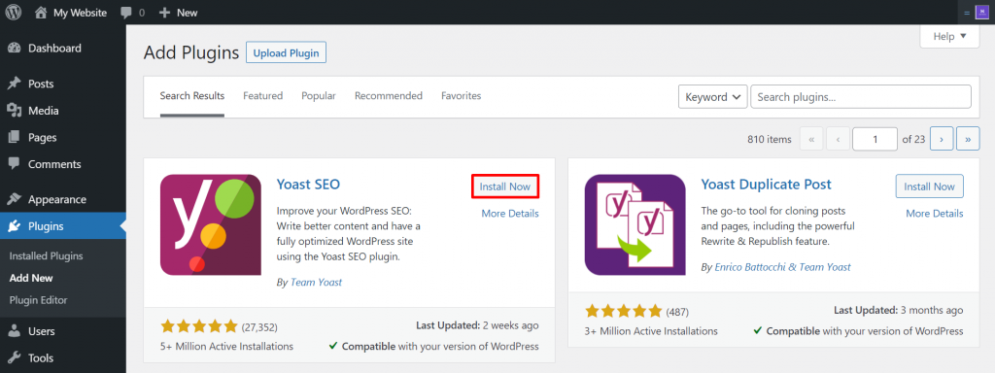
Task: Open the comments bubble in admin bar
Action: [125, 12]
